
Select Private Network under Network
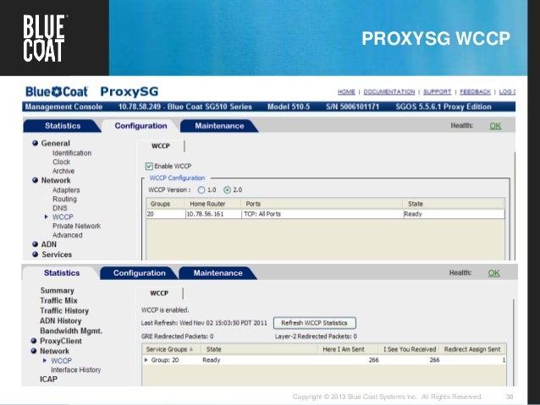(76, 226)
